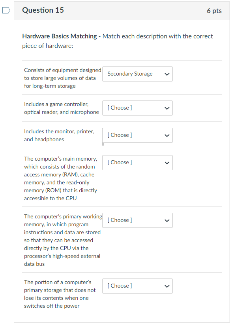
Task: Click the chevron on the game controller dropdown
Action: [167, 108]
